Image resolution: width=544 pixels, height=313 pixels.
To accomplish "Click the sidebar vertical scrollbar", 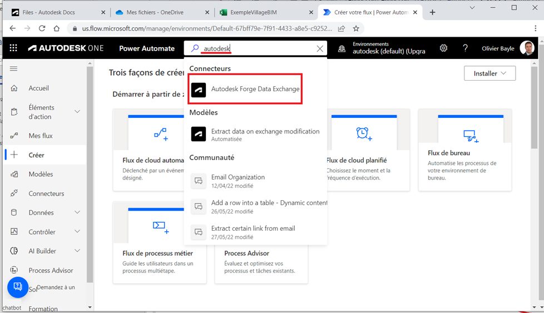I will click(90, 173).
